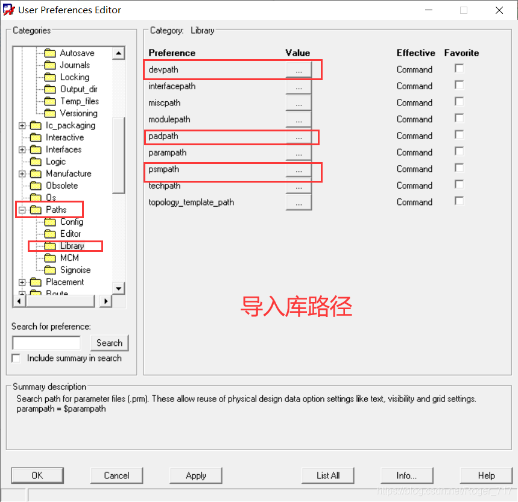Check Include summary in search option

[x=16, y=359]
